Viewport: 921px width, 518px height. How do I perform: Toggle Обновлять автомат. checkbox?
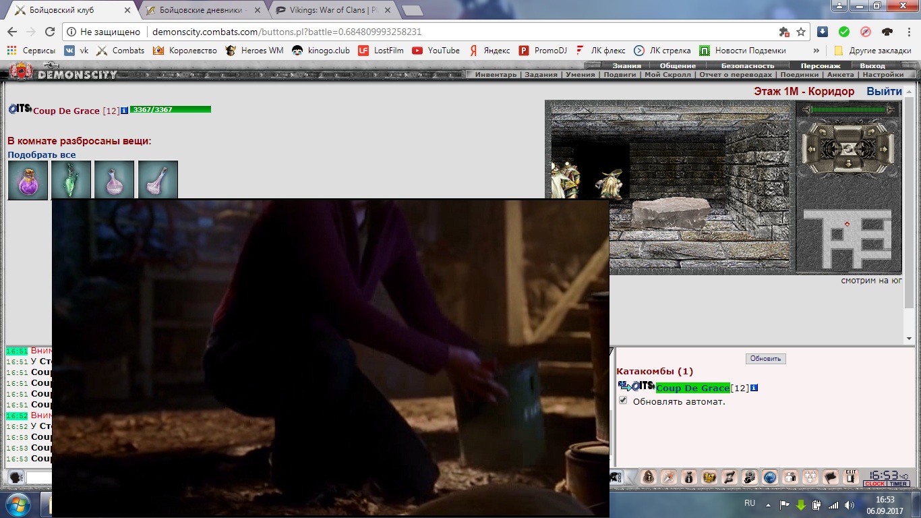coord(623,401)
